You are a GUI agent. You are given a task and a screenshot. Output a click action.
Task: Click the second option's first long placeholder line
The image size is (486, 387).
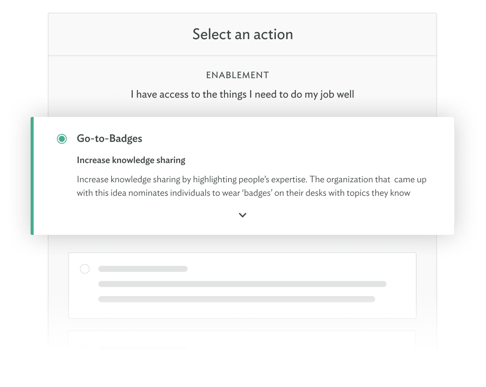tap(242, 284)
